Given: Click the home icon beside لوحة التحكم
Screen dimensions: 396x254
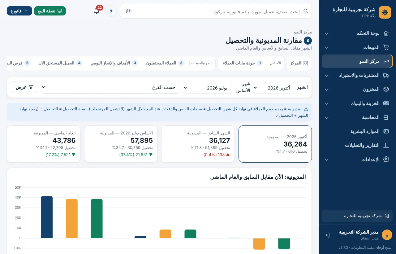Looking at the screenshot, I should click(x=386, y=33).
